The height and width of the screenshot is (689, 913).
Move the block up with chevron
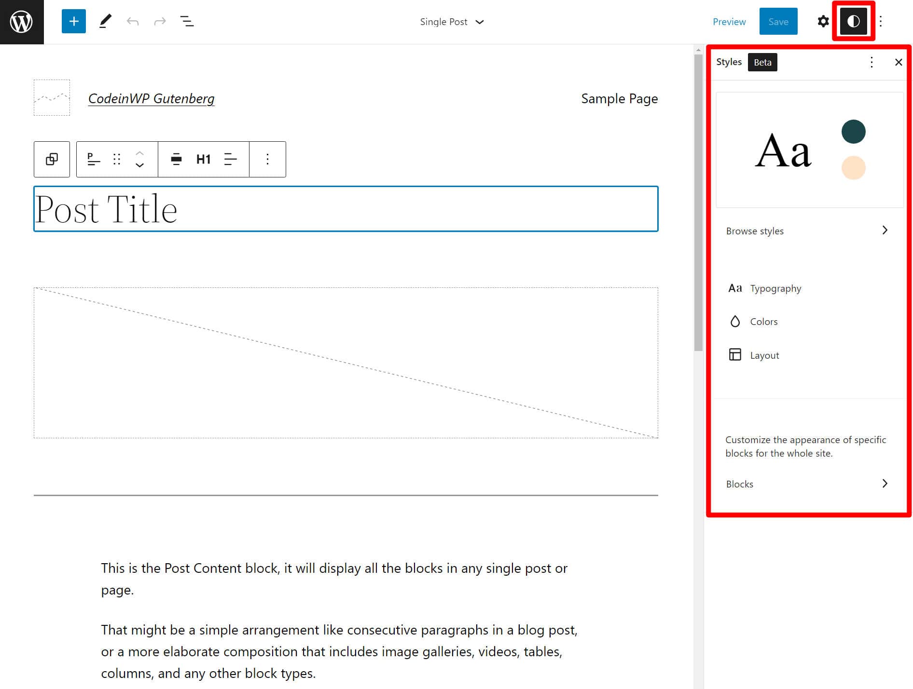coord(140,153)
